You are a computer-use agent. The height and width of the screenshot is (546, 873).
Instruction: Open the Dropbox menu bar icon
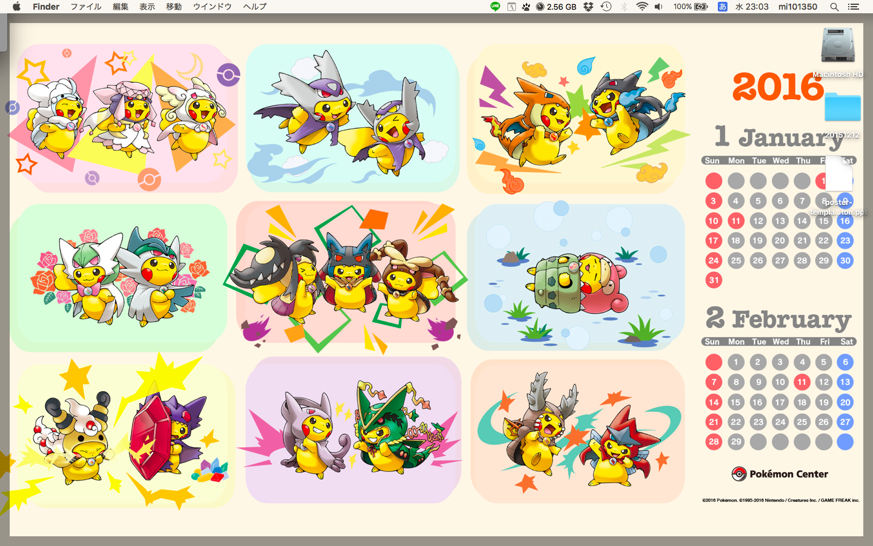(x=588, y=7)
